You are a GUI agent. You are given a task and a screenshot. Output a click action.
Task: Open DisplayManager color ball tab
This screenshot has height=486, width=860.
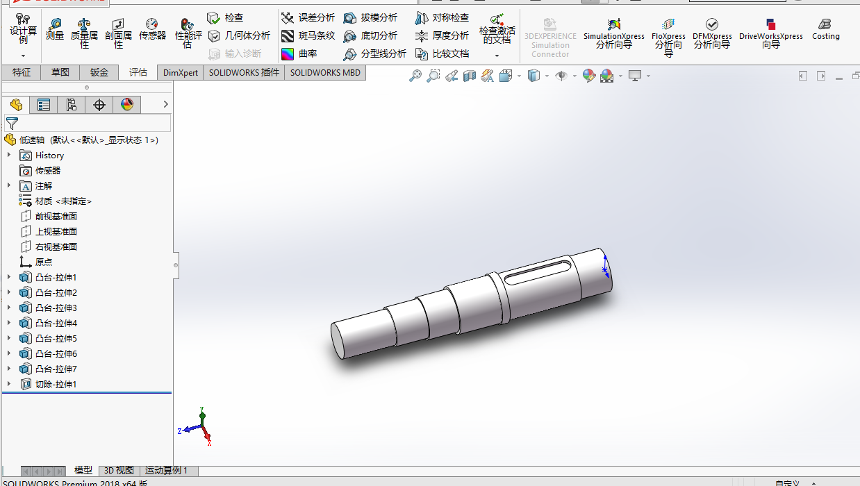pos(127,105)
